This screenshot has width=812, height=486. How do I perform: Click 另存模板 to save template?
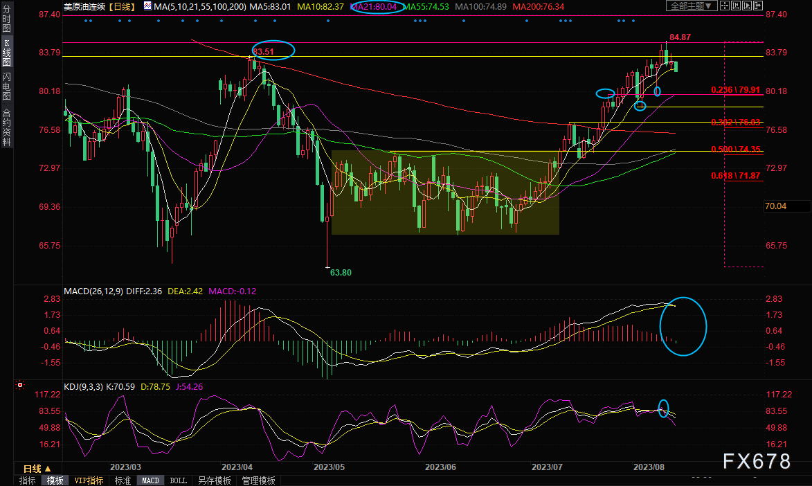215,480
